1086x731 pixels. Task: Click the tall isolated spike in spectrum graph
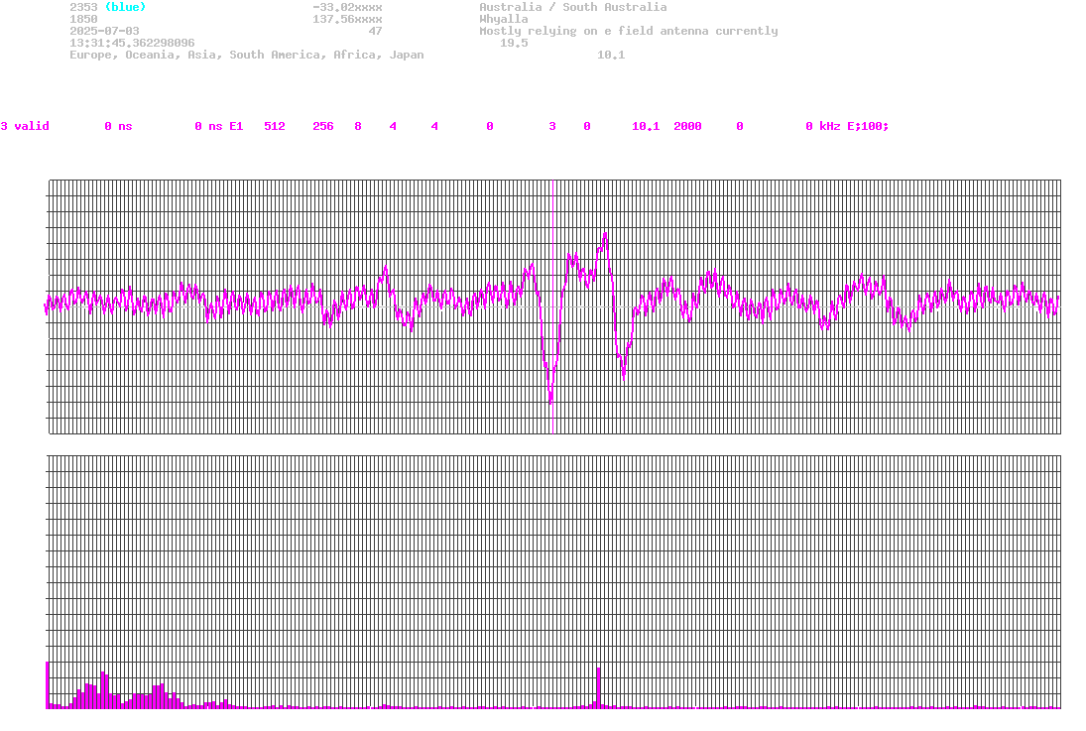click(x=598, y=686)
